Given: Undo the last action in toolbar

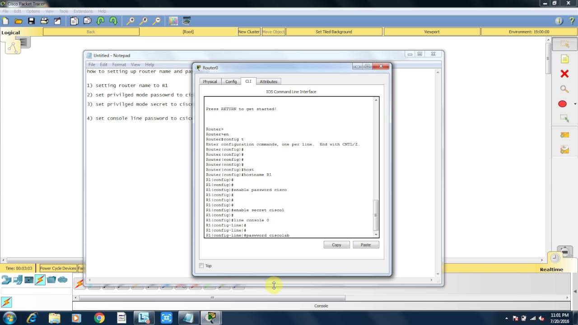Looking at the screenshot, I should coord(100,21).
